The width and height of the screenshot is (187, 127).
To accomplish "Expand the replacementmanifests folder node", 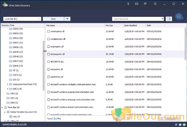I will tap(8, 84).
